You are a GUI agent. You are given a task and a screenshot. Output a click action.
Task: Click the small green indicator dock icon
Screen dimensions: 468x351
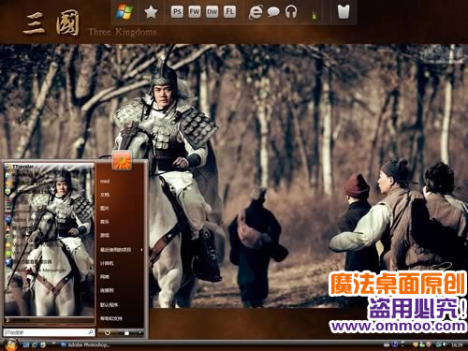pyautogui.click(x=314, y=15)
